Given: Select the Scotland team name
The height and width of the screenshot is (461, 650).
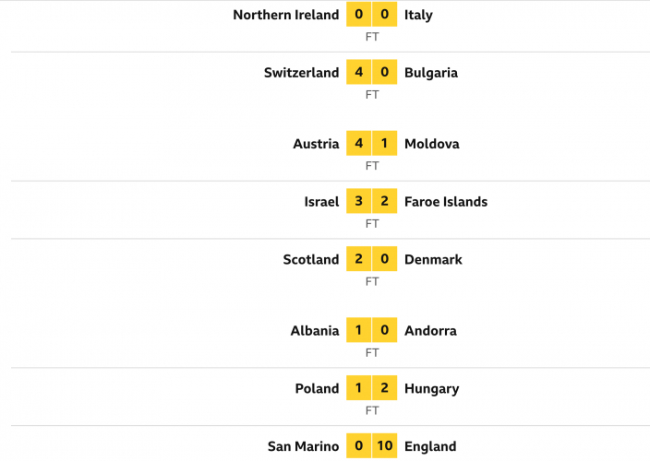Looking at the screenshot, I should tap(311, 260).
